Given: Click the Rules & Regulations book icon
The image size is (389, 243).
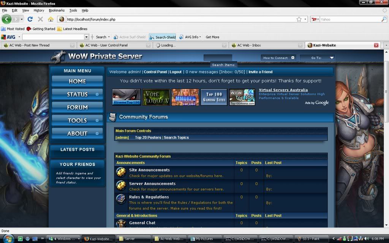Looking at the screenshot, I should 121,199.
